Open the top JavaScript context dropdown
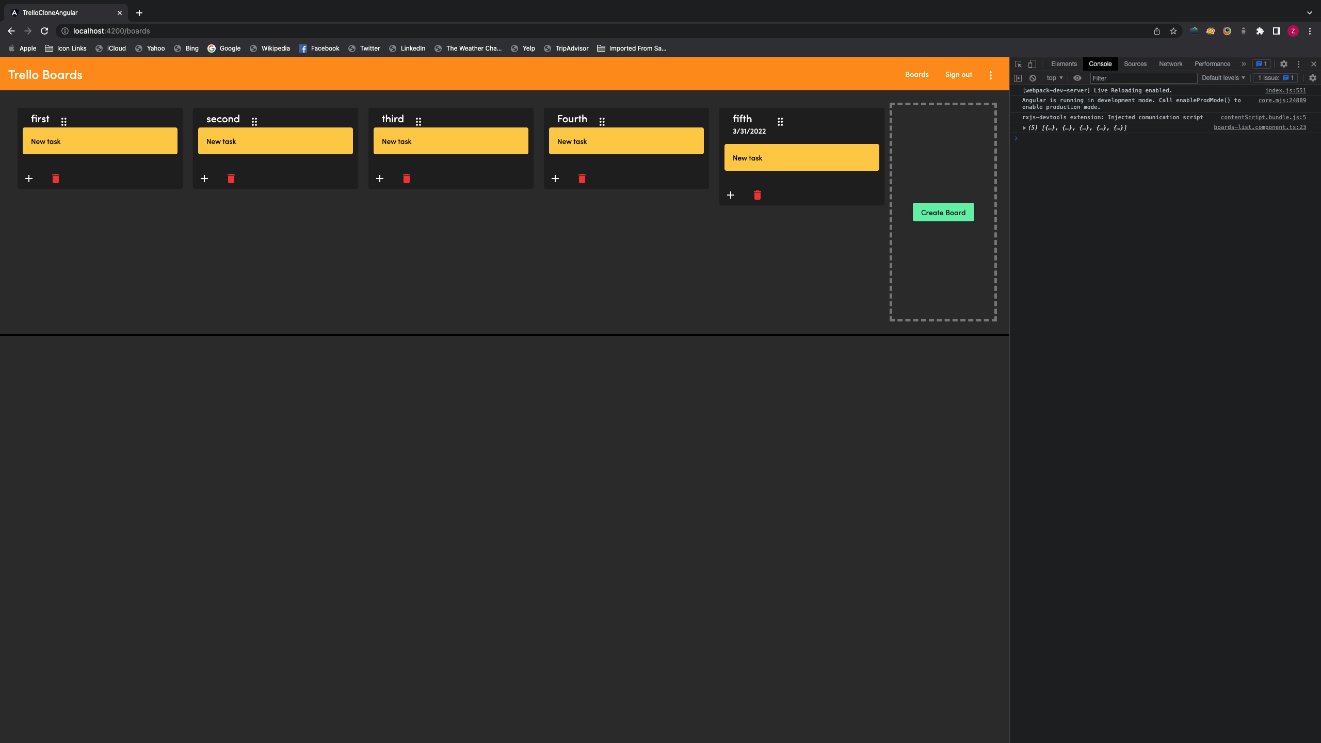The height and width of the screenshot is (743, 1321). pos(1055,78)
